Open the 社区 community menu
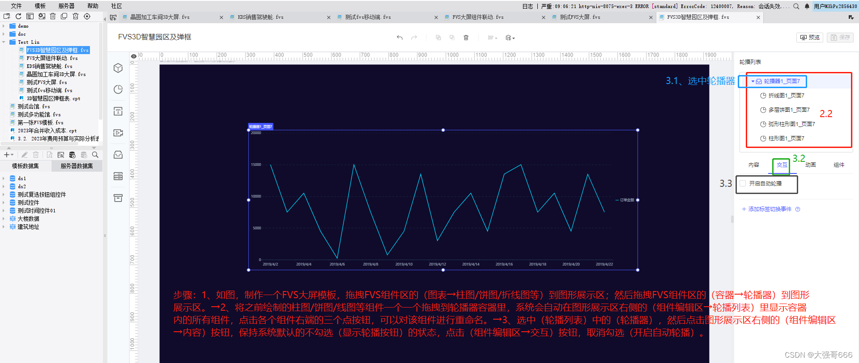The image size is (859, 363). click(116, 6)
